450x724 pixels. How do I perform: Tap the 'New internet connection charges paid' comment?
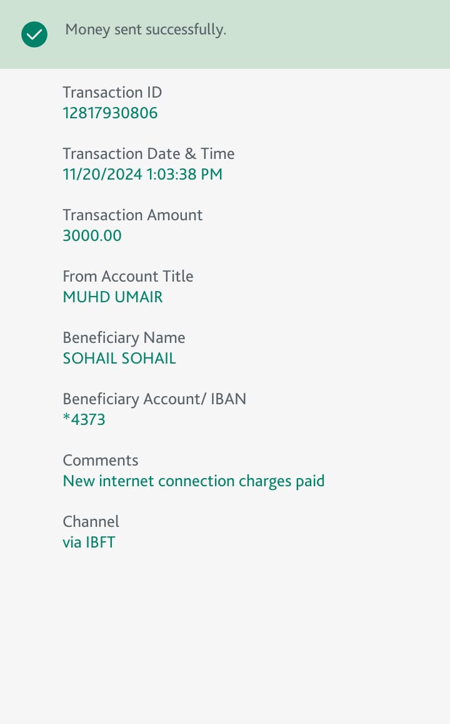193,481
